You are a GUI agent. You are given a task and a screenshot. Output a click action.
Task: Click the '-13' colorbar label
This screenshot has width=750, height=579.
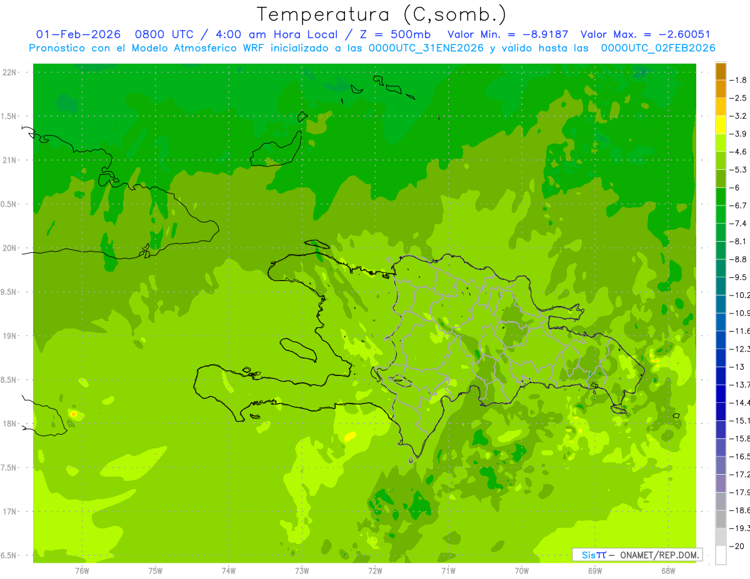pos(737,367)
